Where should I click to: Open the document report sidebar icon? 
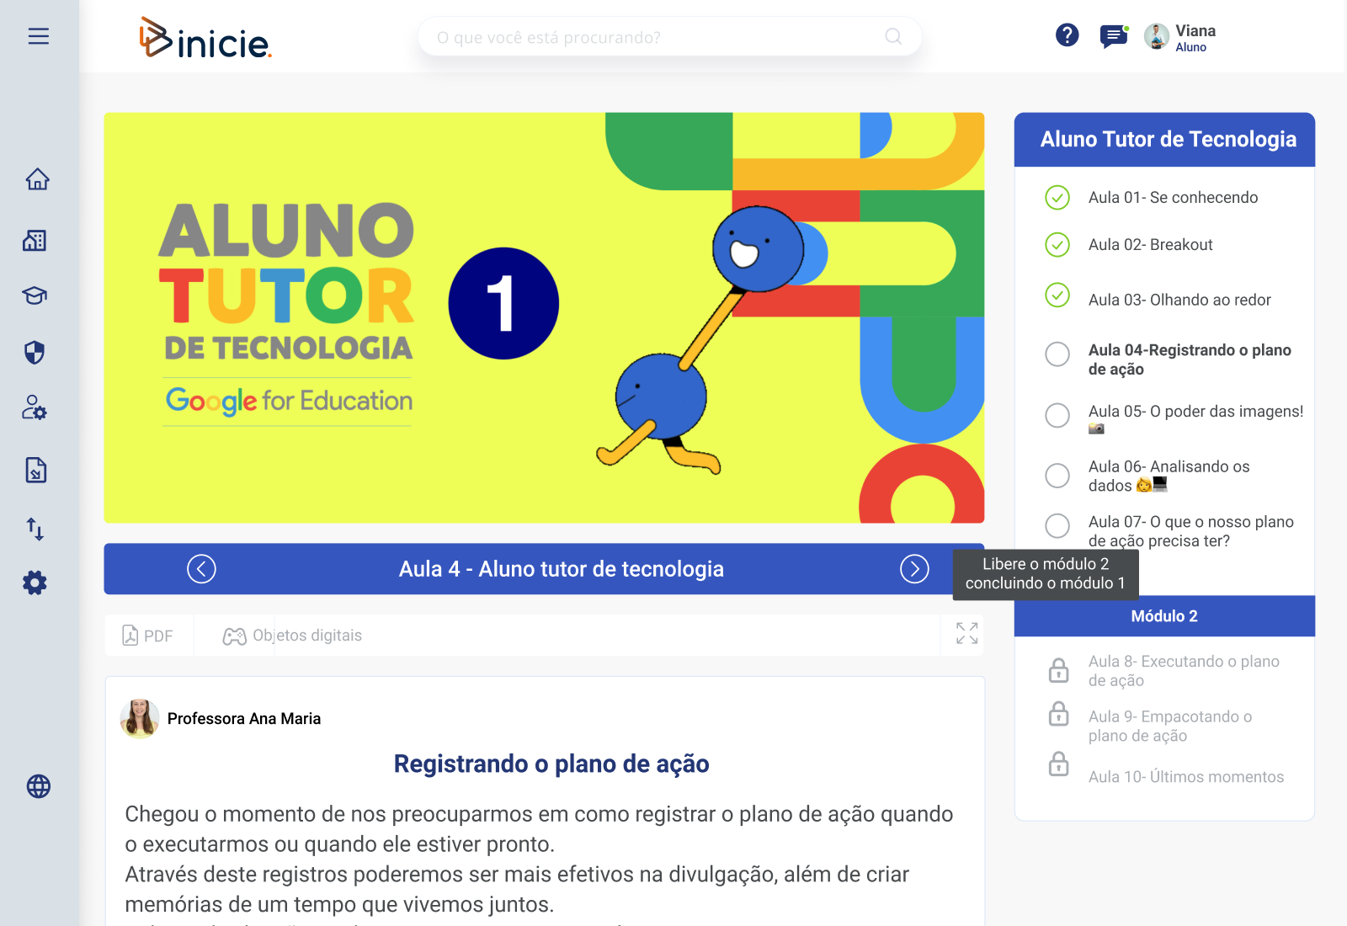coord(35,470)
